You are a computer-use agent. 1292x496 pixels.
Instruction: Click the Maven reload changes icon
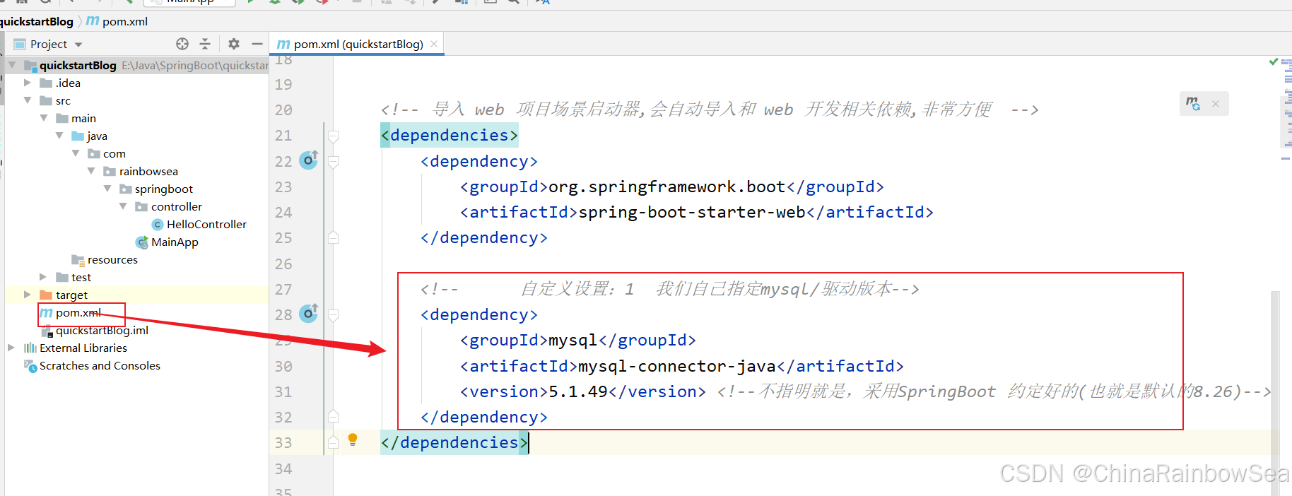coord(1193,104)
